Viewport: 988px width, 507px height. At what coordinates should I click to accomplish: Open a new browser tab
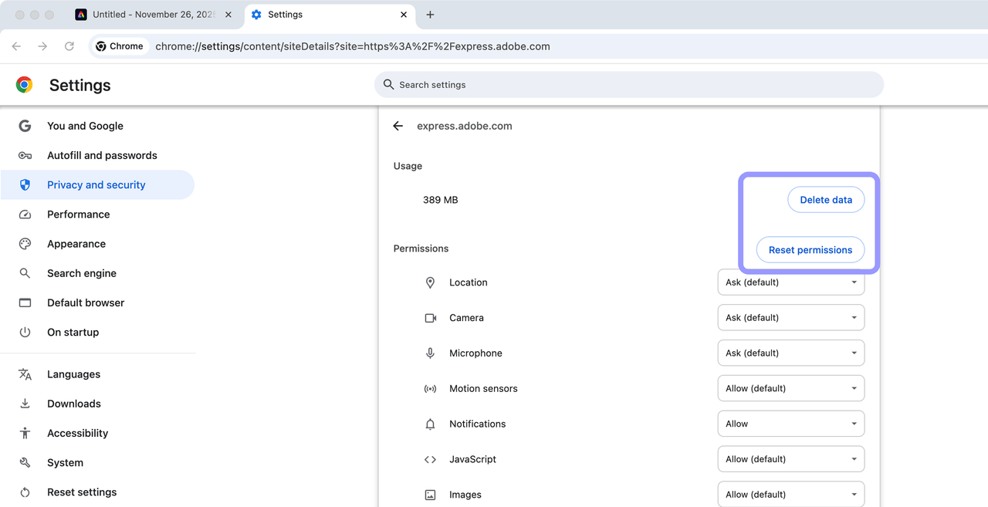coord(430,15)
